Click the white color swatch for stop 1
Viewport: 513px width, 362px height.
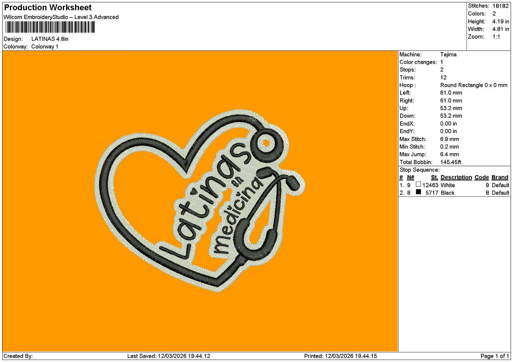point(418,184)
